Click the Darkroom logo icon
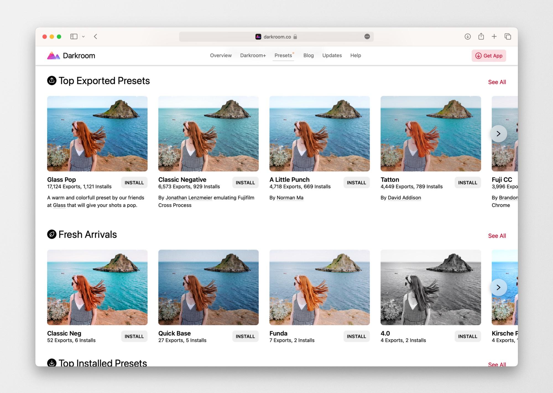This screenshot has height=393, width=553. 53,55
